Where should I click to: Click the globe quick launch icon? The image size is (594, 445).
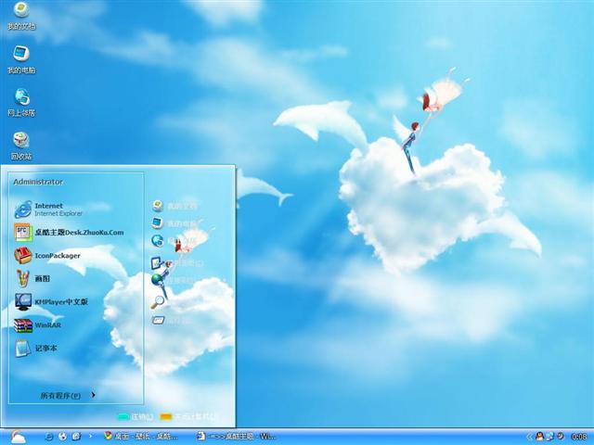pyautogui.click(x=62, y=437)
